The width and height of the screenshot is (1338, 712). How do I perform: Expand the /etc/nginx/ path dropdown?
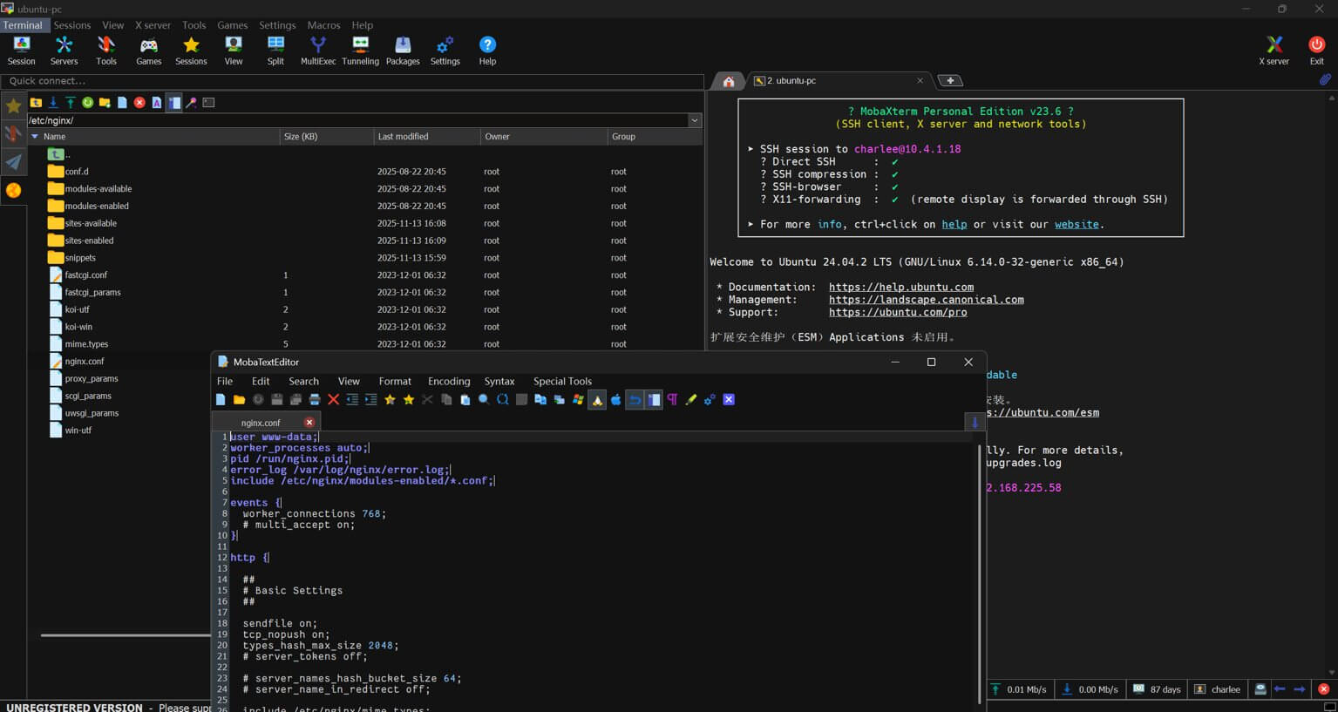[695, 120]
